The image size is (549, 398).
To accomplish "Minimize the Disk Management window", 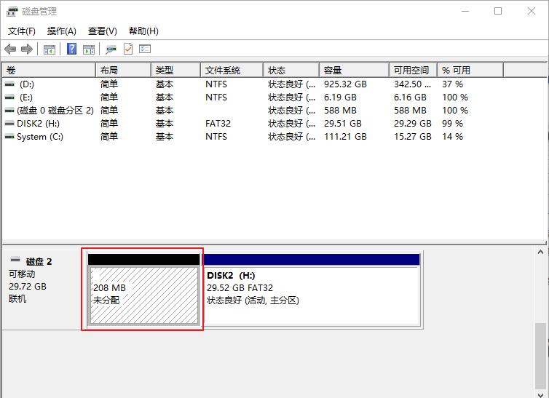I will [465, 11].
